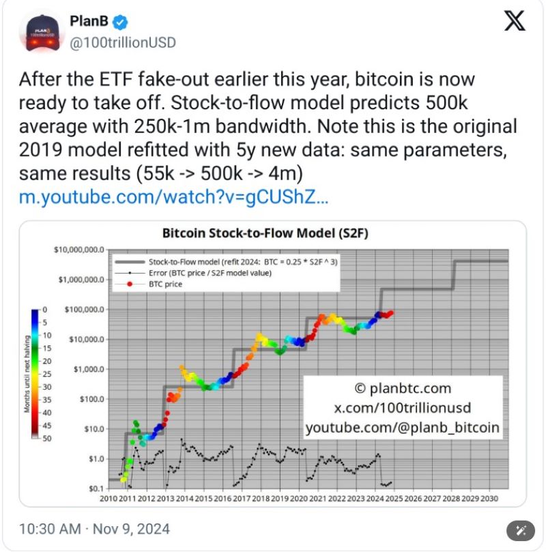Click the x.com/100trillionusd watermark text
The image size is (546, 552).
(403, 407)
